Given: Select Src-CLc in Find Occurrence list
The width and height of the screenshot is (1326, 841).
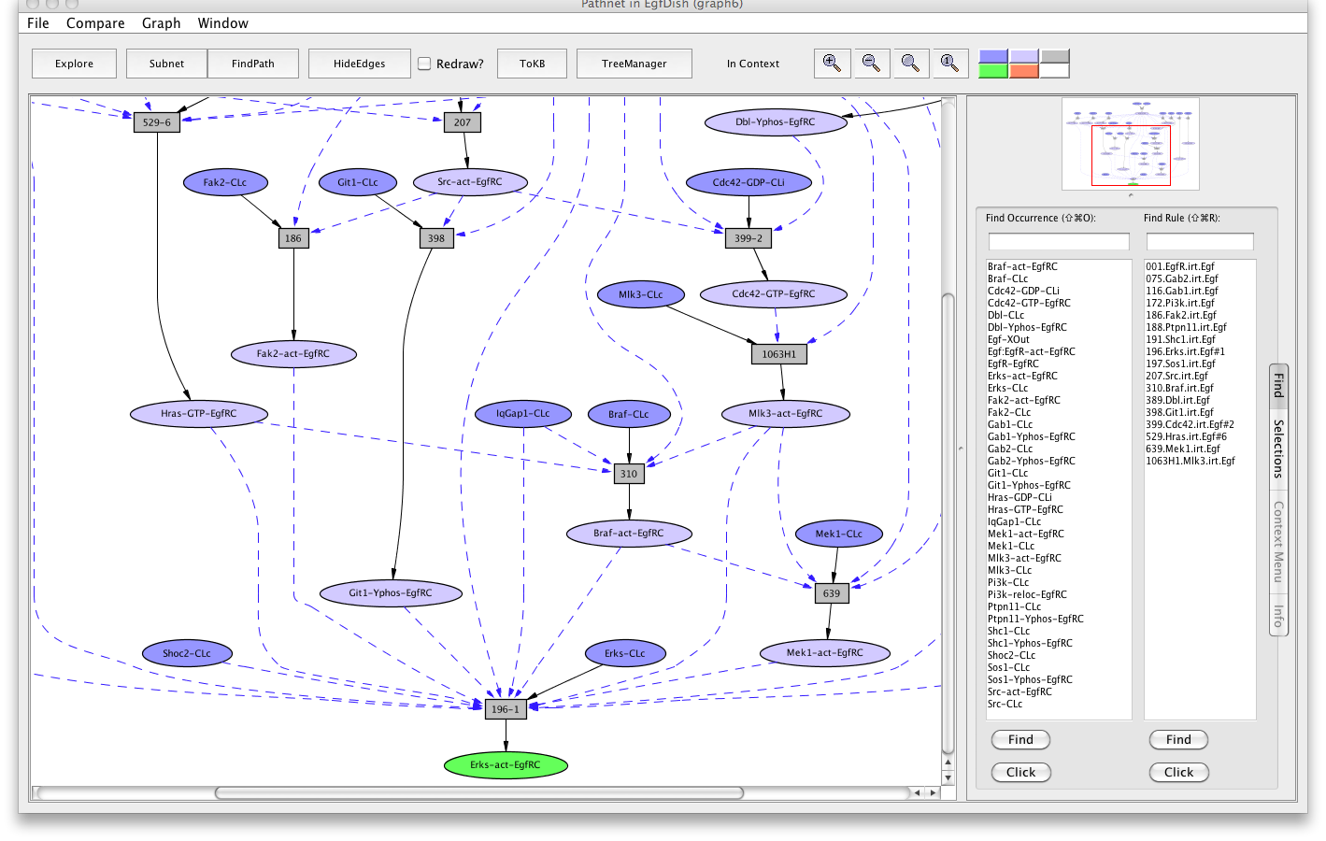Looking at the screenshot, I should tap(1005, 704).
